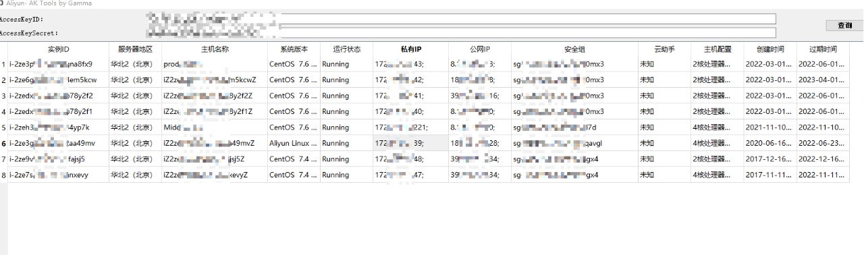The image size is (864, 255).
Task: Click the host name starting with prod
Action: 215,65
